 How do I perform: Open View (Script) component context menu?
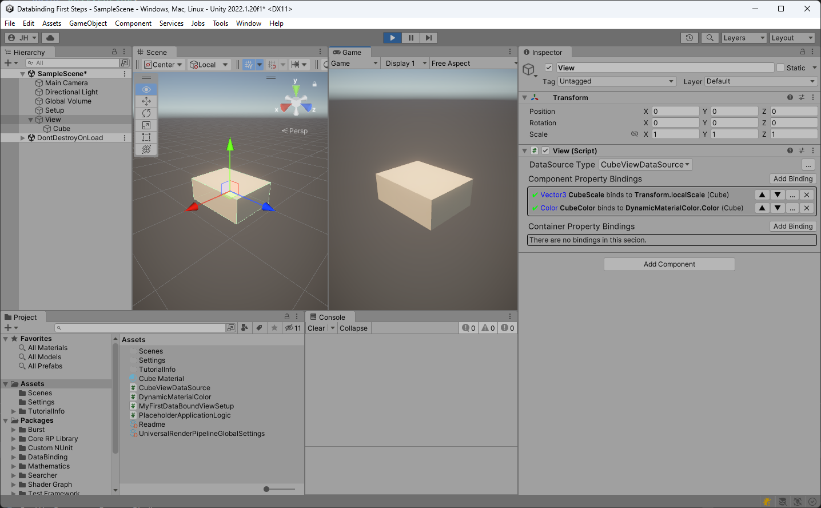tap(813, 150)
